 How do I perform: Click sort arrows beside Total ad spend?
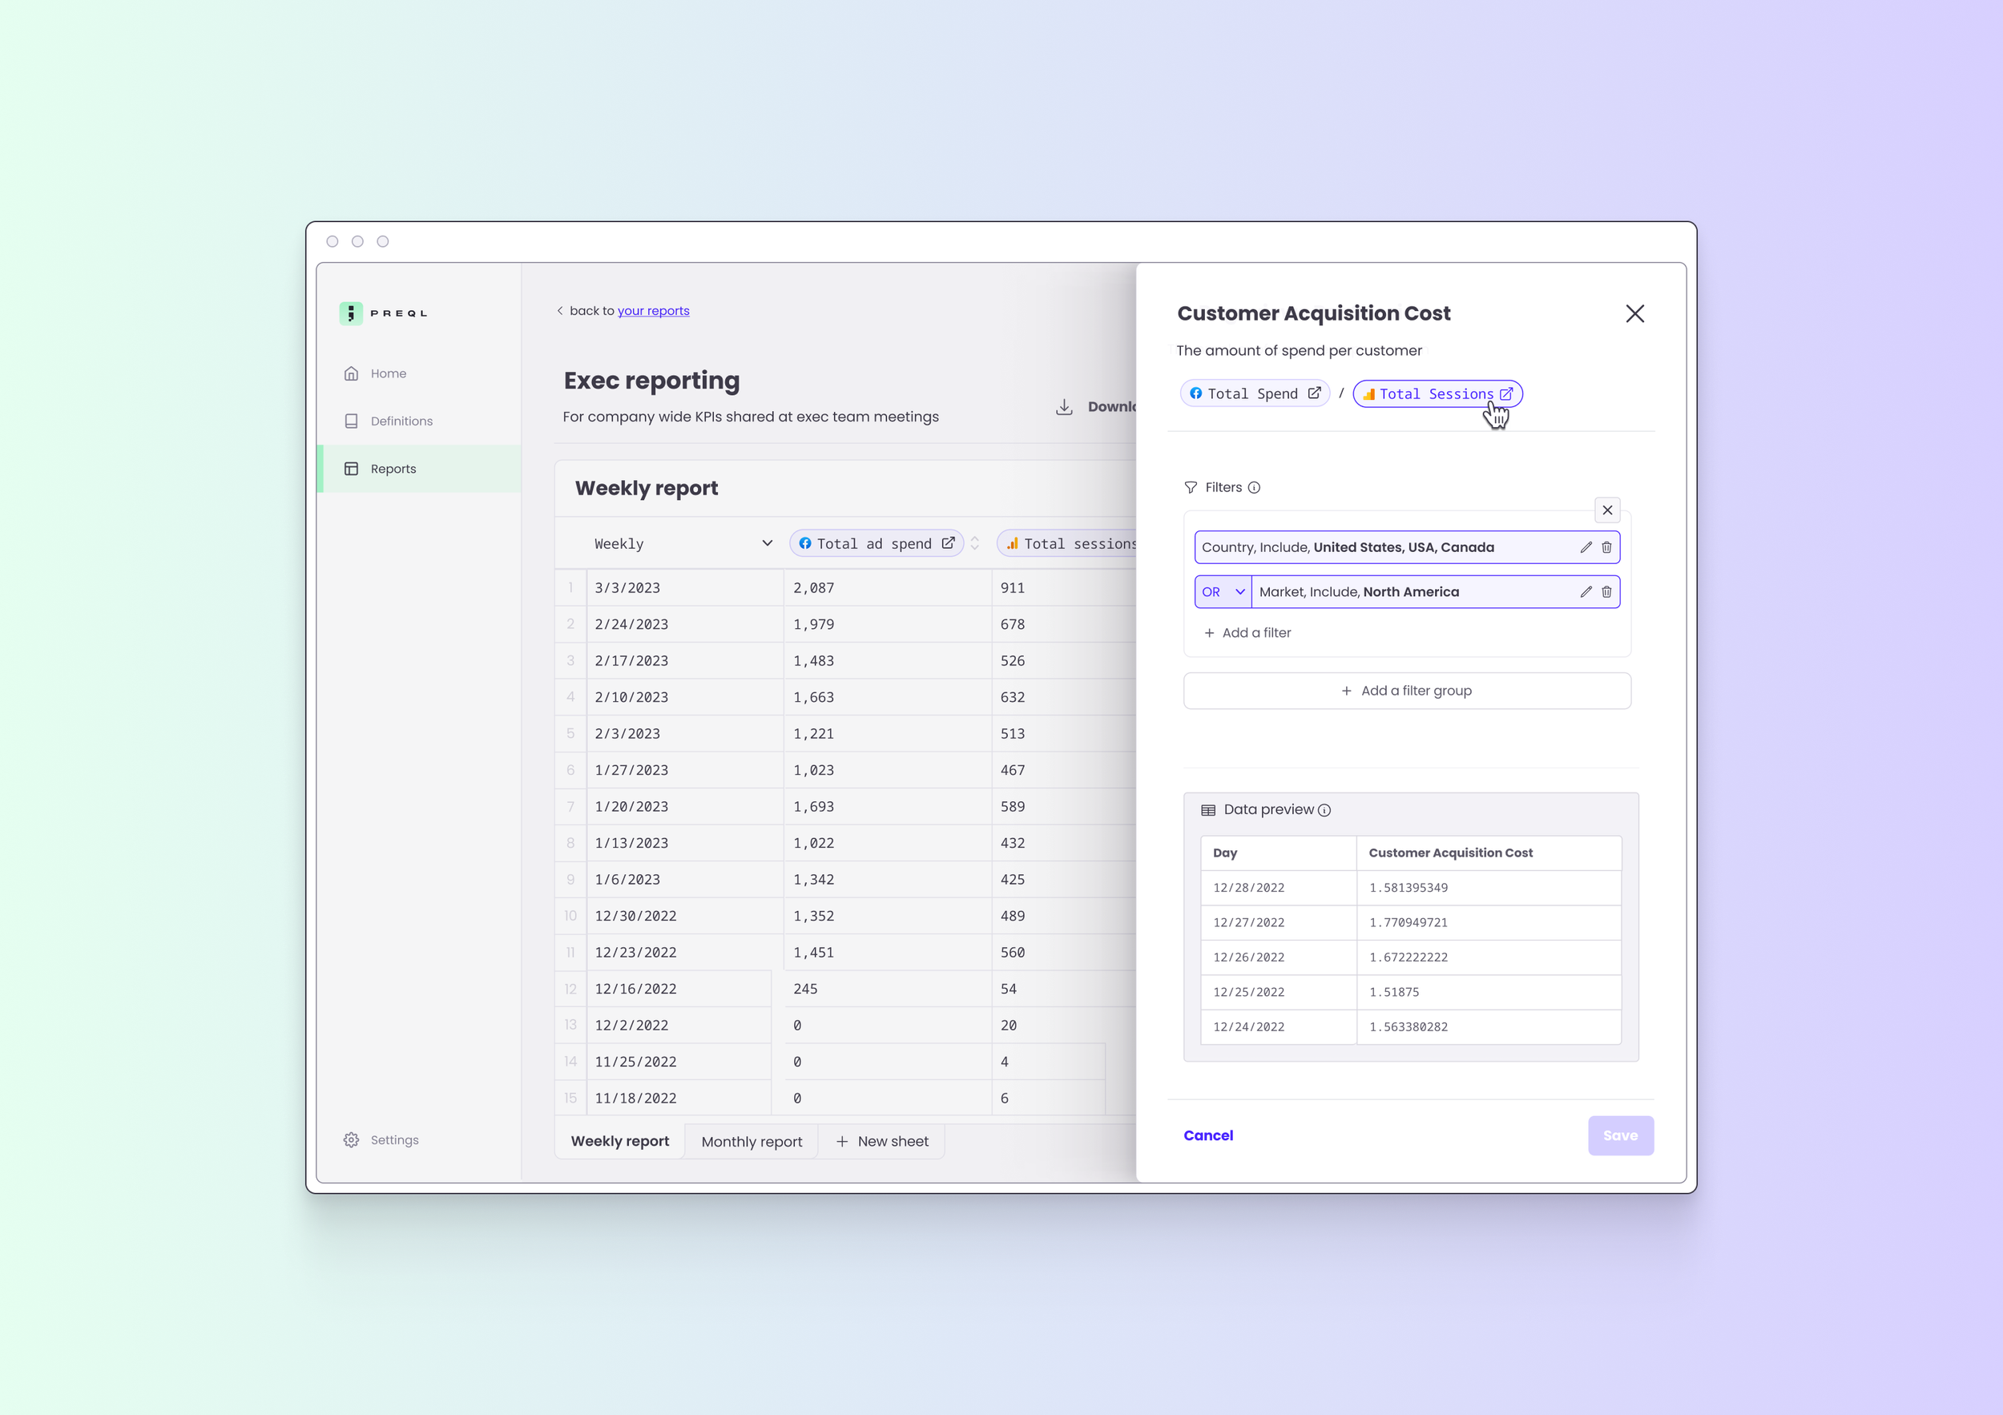(975, 542)
